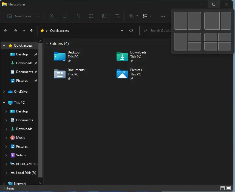Open the View layout options dropdown
This screenshot has height=192, width=235.
point(147,16)
